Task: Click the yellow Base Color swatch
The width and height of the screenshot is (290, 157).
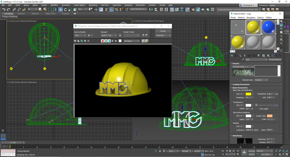Action: click(248, 94)
